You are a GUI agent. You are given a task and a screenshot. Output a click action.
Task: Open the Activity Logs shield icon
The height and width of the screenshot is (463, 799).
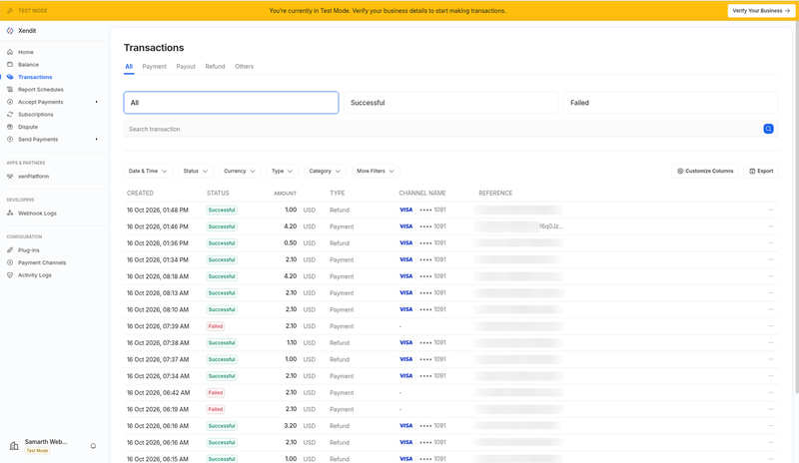point(10,275)
